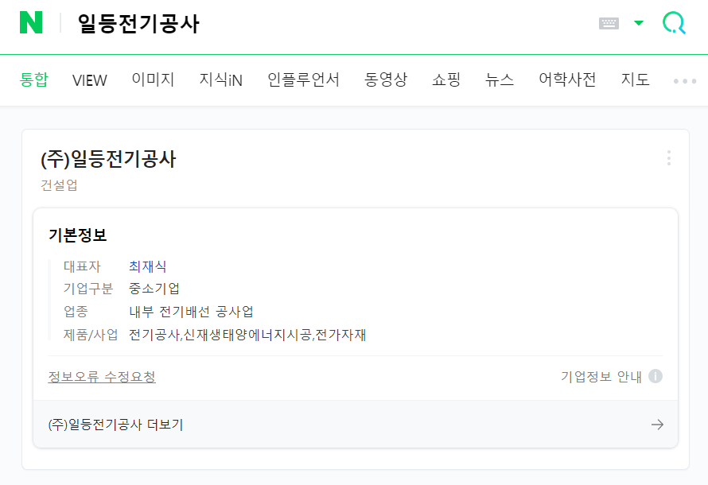Open the 이미지 tab

(153, 80)
